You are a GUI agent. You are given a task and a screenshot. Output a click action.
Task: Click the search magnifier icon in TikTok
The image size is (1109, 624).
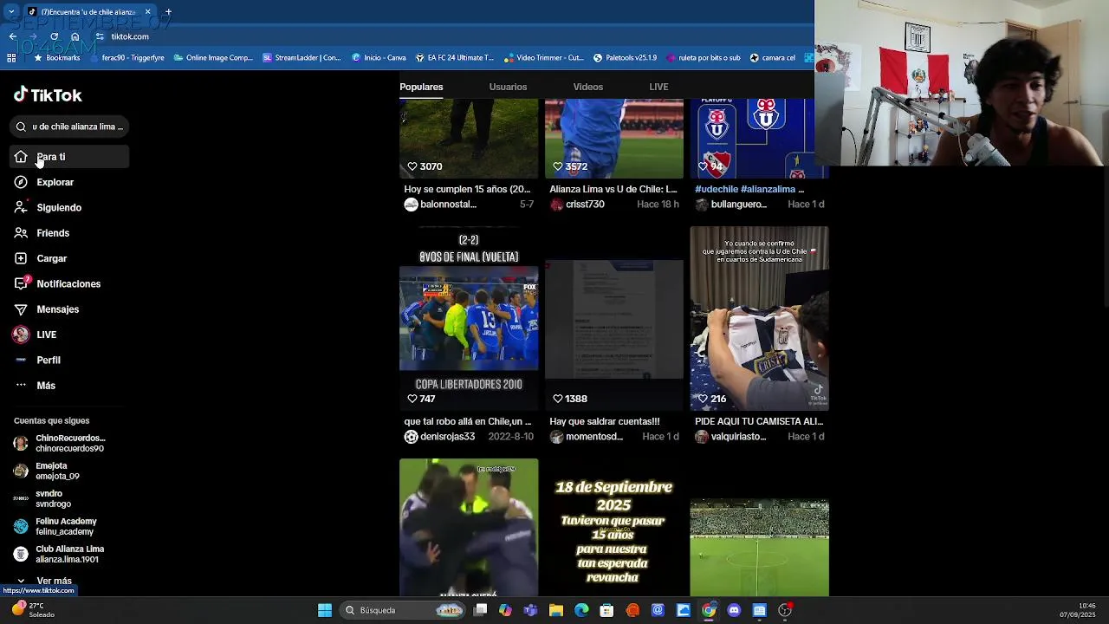21,127
